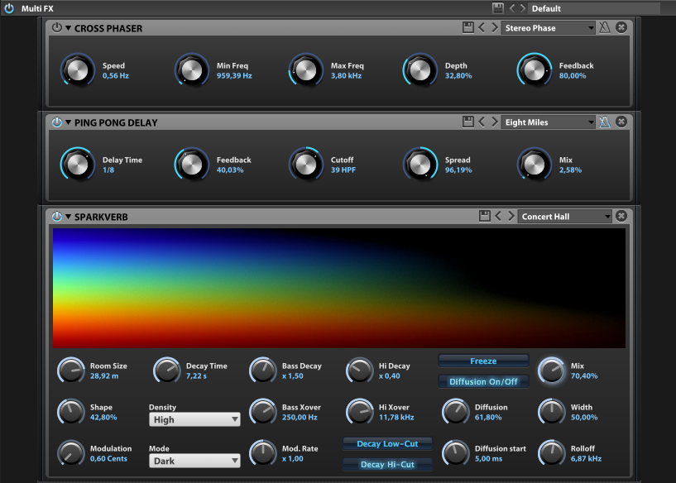Click the Bass Xover knob
The height and width of the screenshot is (483, 676).
(263, 412)
